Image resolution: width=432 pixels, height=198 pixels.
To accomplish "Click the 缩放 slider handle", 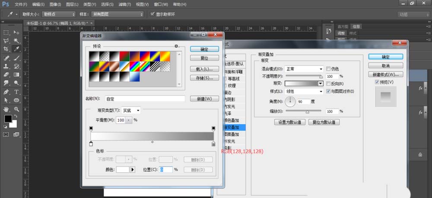I will click(x=308, y=111).
